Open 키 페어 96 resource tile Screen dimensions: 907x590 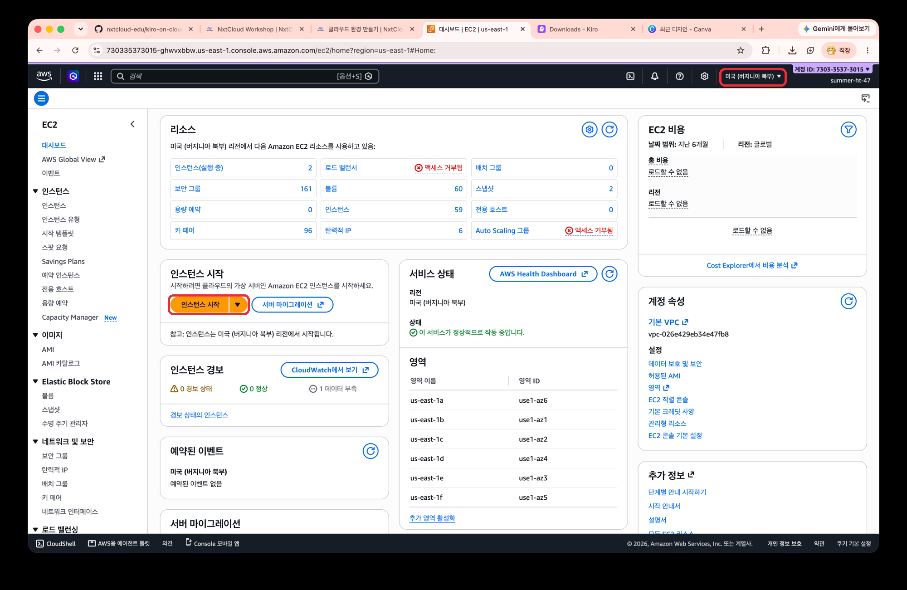(x=244, y=230)
